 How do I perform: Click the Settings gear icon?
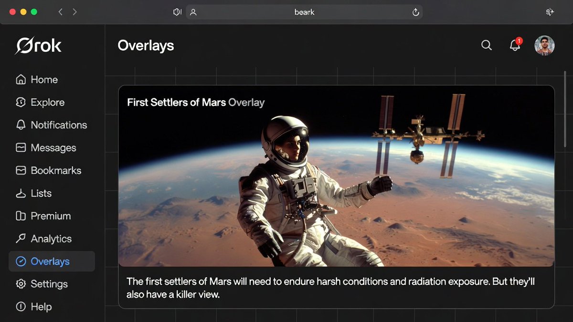pyautogui.click(x=21, y=284)
